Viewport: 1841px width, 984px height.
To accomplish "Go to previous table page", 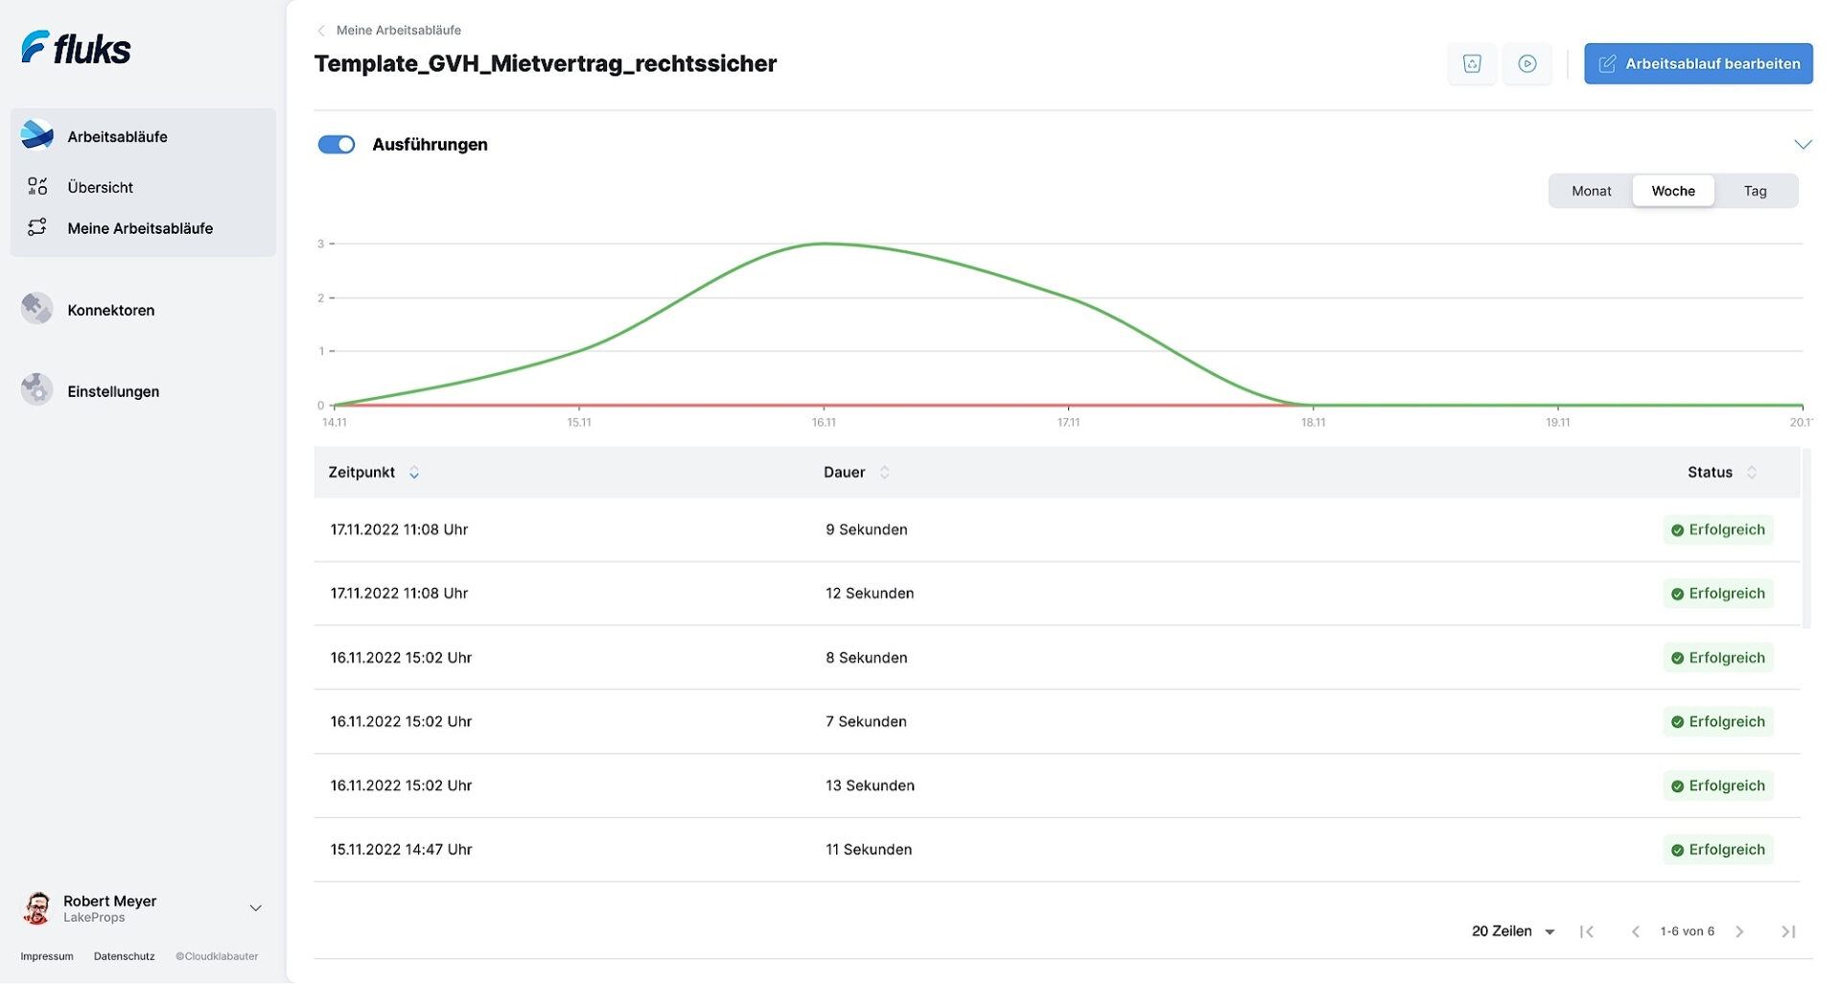I will (1636, 931).
